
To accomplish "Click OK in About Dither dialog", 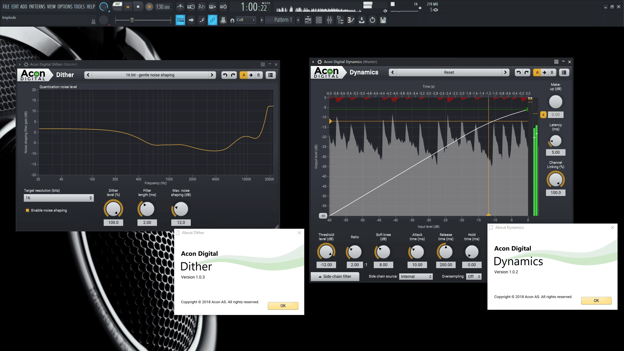I will 283,306.
